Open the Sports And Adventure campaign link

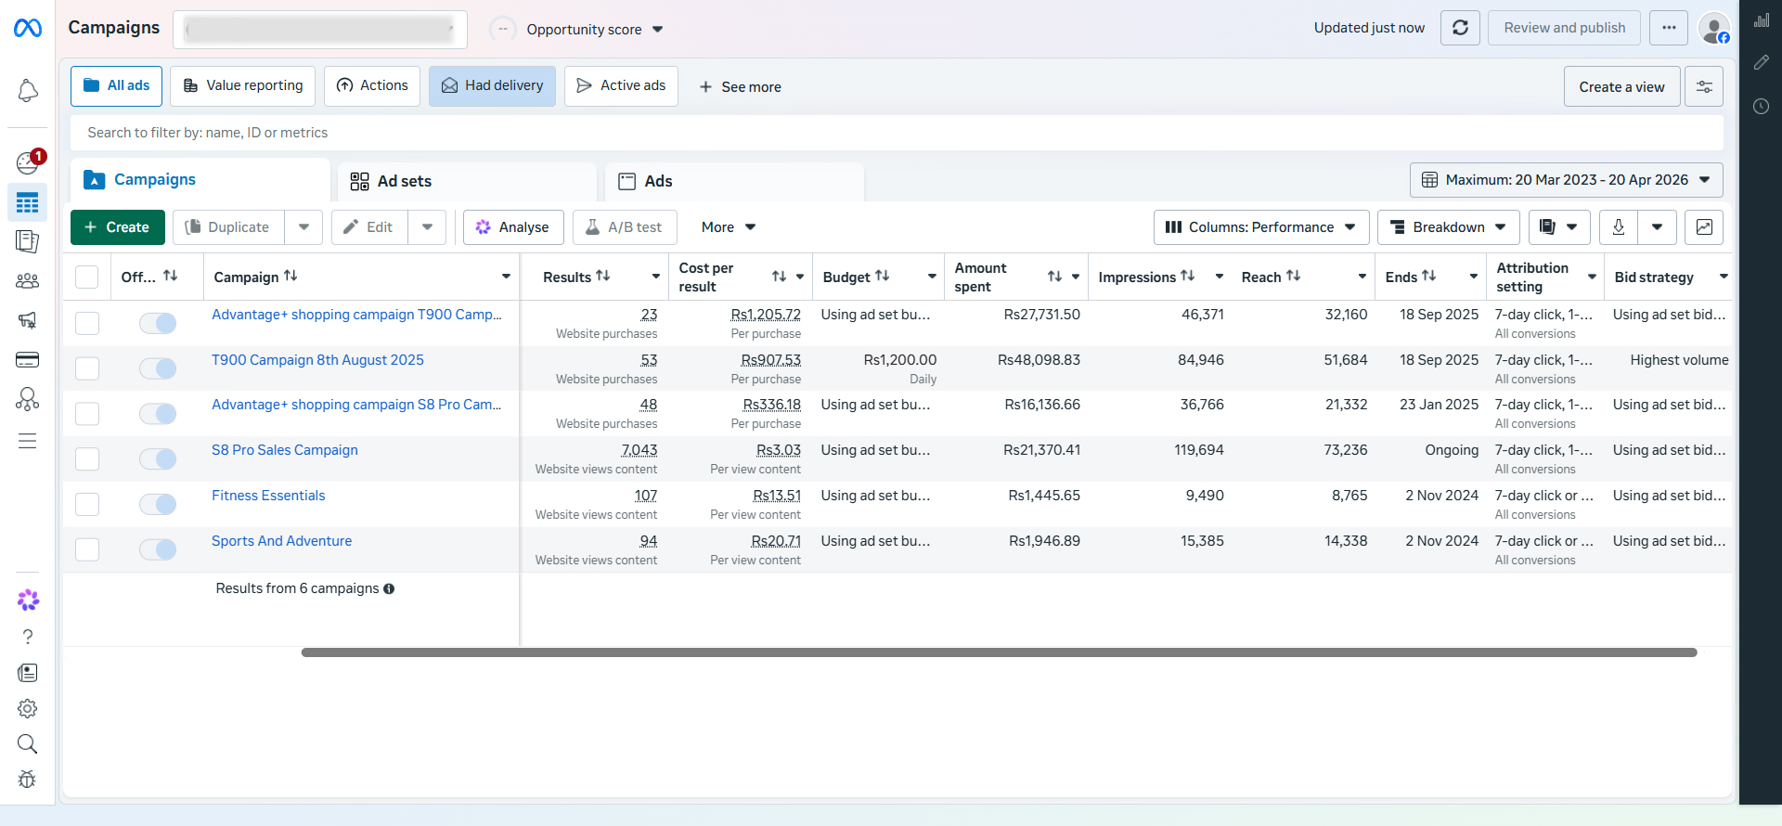point(281,541)
